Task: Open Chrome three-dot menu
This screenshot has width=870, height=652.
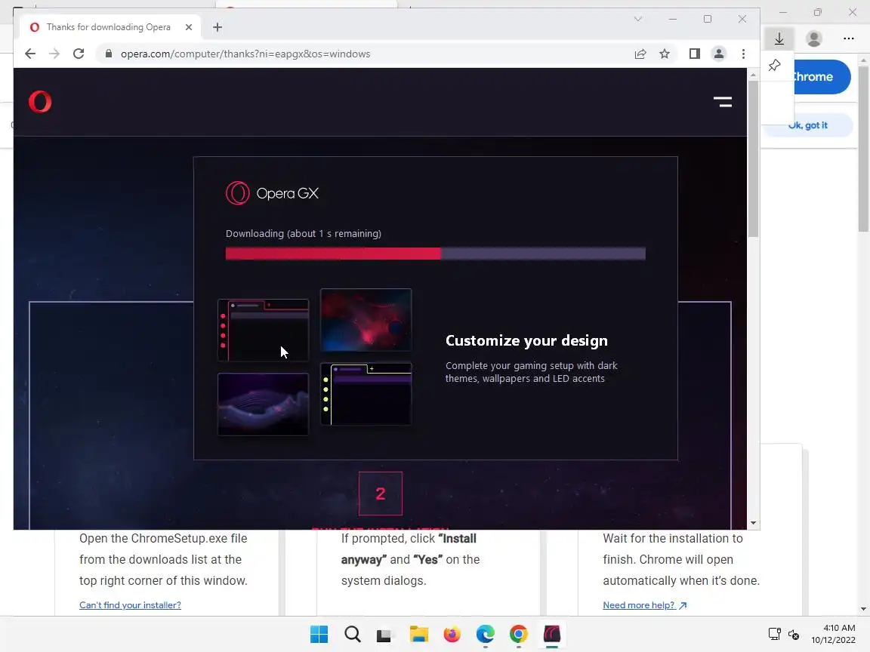Action: click(x=743, y=54)
